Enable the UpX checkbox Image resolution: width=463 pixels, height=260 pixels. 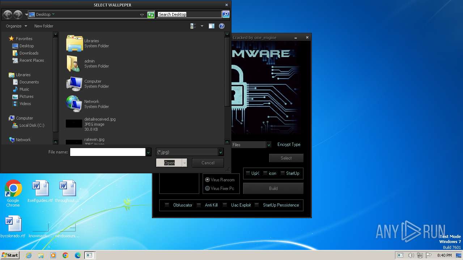pyautogui.click(x=248, y=173)
